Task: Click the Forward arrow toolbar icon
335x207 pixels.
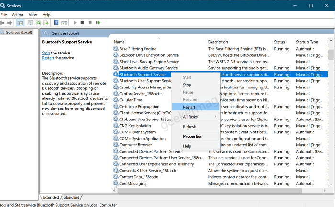Action: click(x=10, y=22)
